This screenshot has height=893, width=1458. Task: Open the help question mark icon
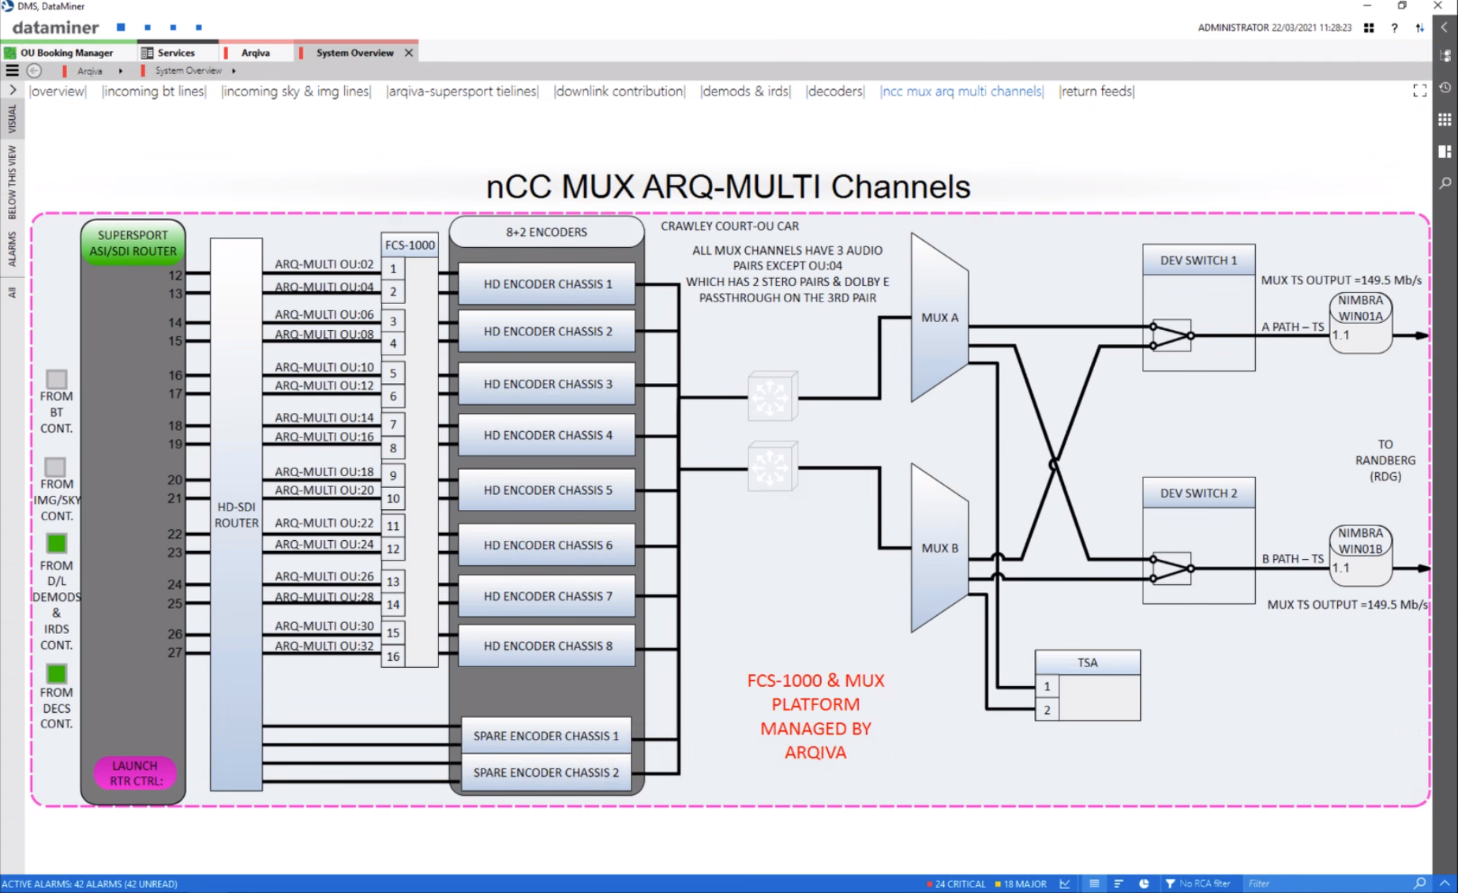pos(1395,28)
